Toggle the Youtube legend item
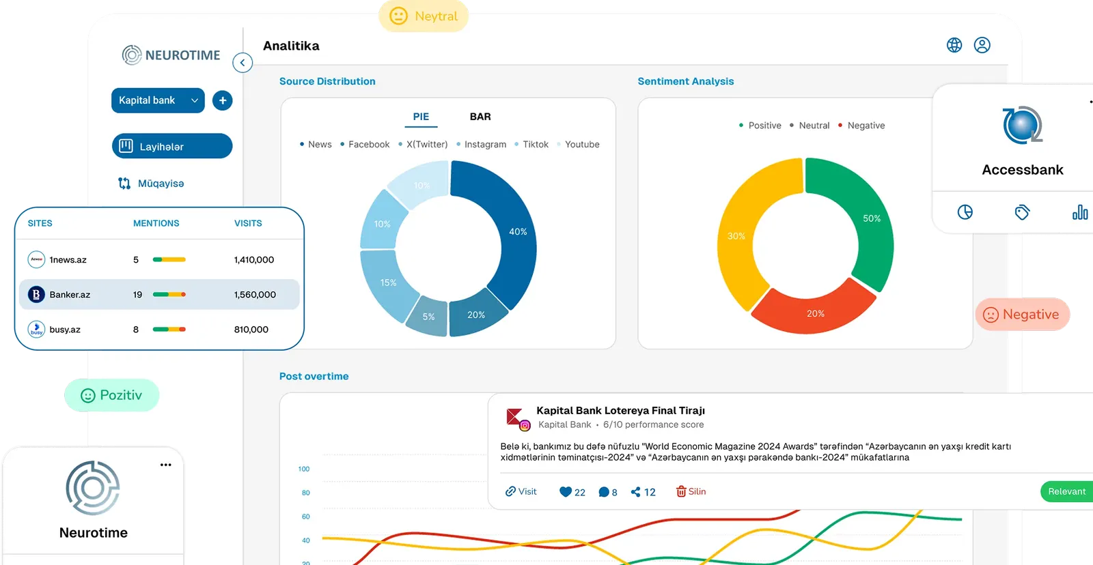The width and height of the screenshot is (1093, 565). click(578, 145)
